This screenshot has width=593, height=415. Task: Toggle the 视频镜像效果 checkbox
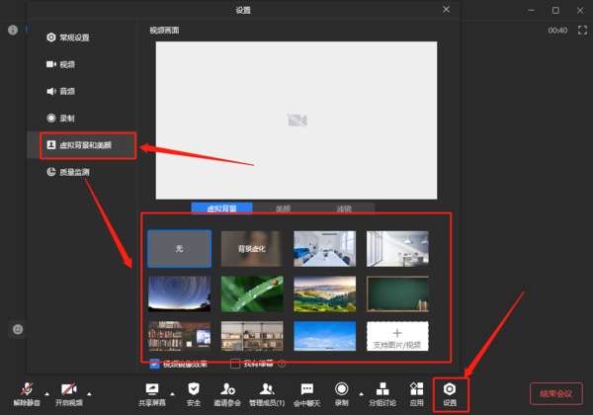(153, 364)
